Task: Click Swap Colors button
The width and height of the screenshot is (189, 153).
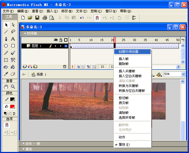Action: tap(14, 113)
